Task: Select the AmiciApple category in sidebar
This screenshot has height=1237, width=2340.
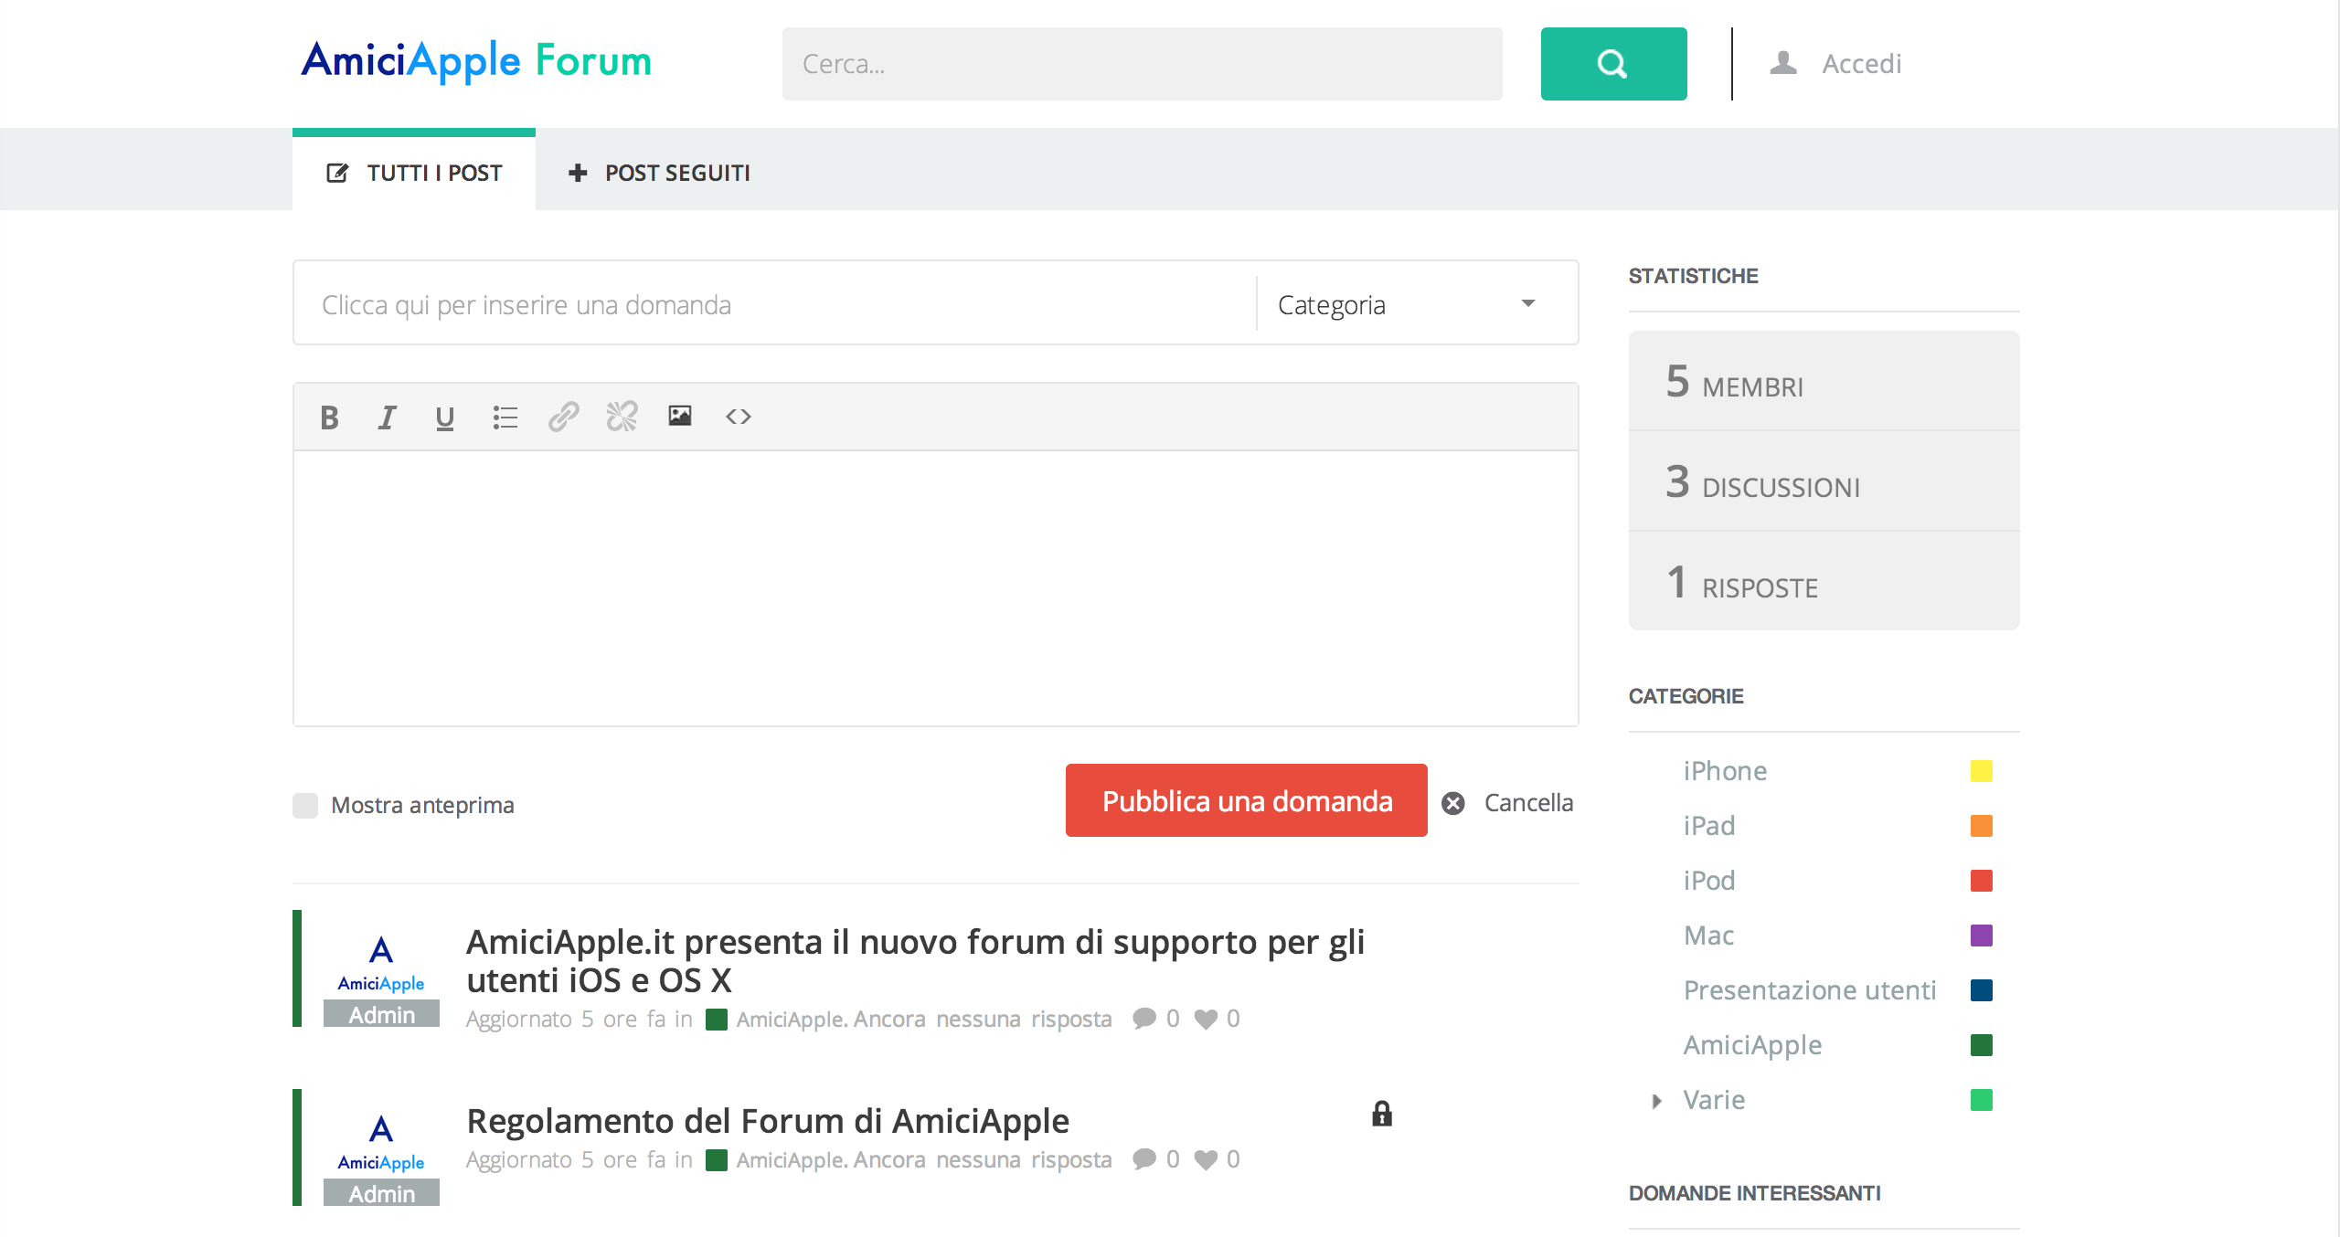Action: [1752, 1045]
